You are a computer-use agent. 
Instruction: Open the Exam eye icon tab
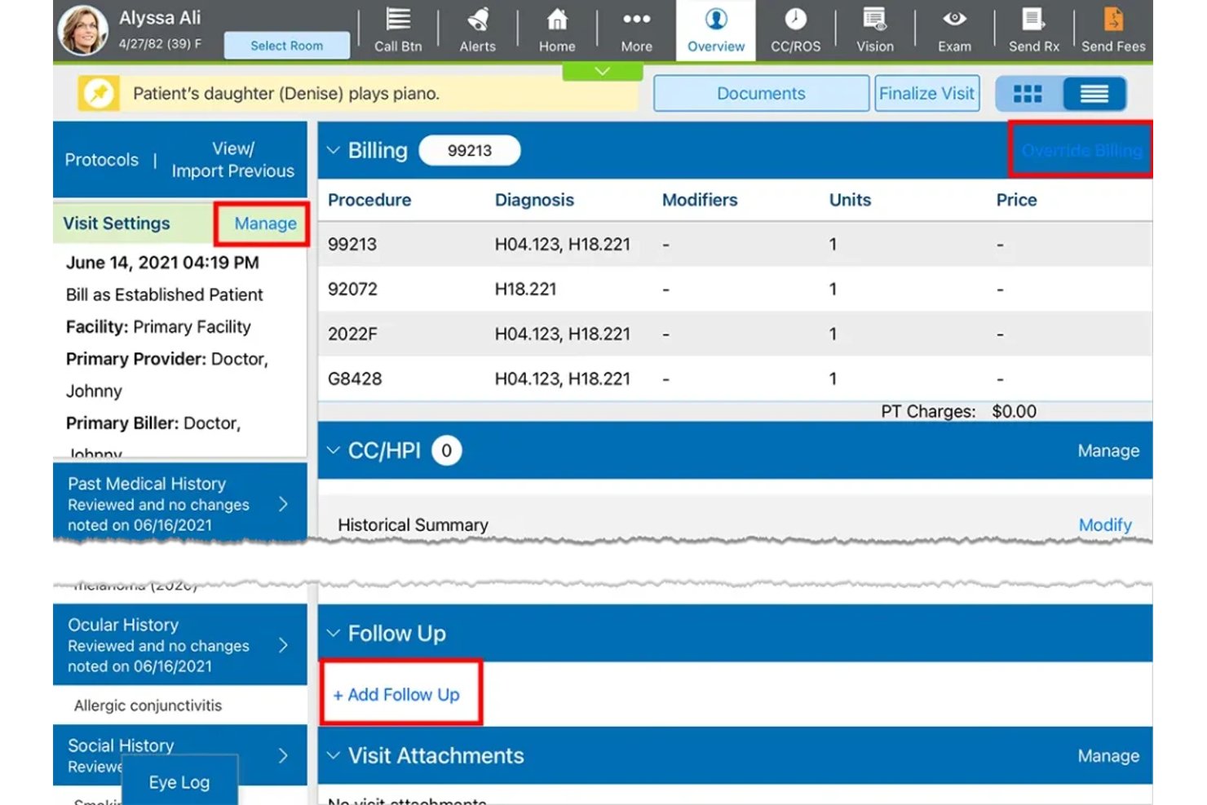(x=954, y=30)
